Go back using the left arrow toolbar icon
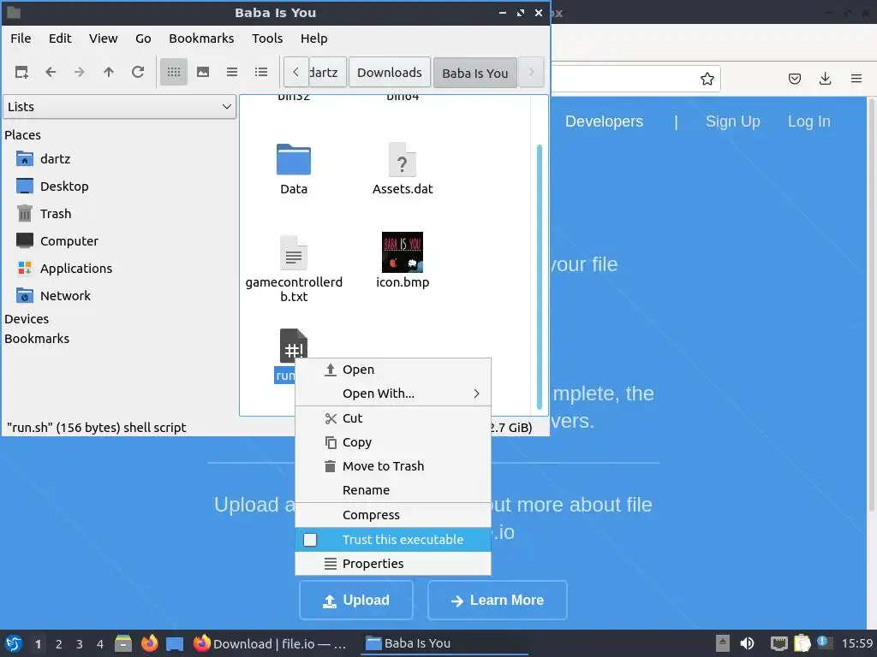This screenshot has width=877, height=657. click(51, 72)
